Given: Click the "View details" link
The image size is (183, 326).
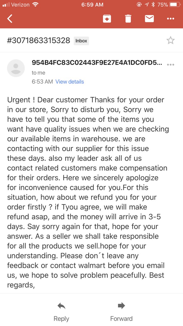Looking at the screenshot, I should tap(70, 82).
